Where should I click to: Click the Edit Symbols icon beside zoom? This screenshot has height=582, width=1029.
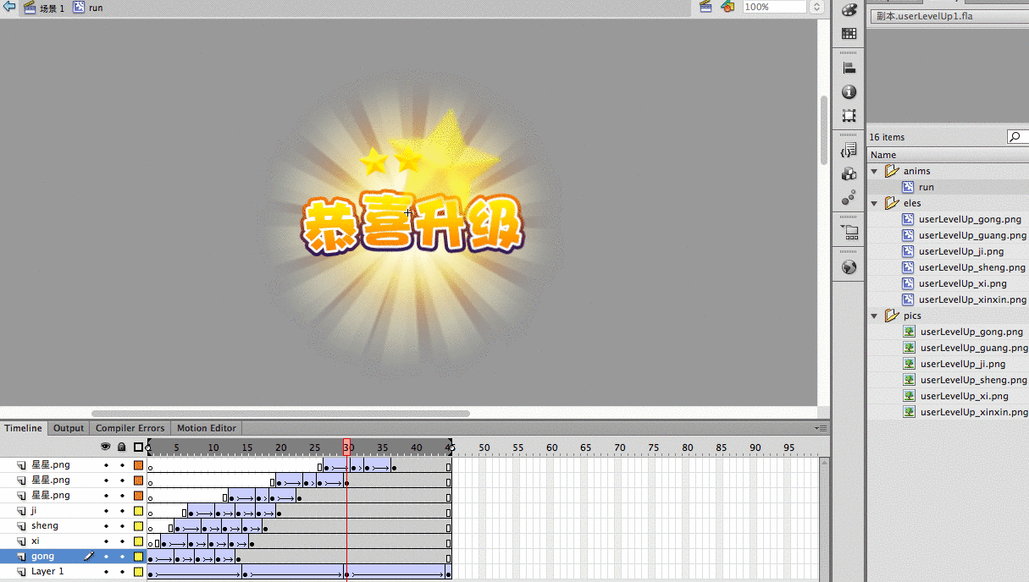pos(727,7)
